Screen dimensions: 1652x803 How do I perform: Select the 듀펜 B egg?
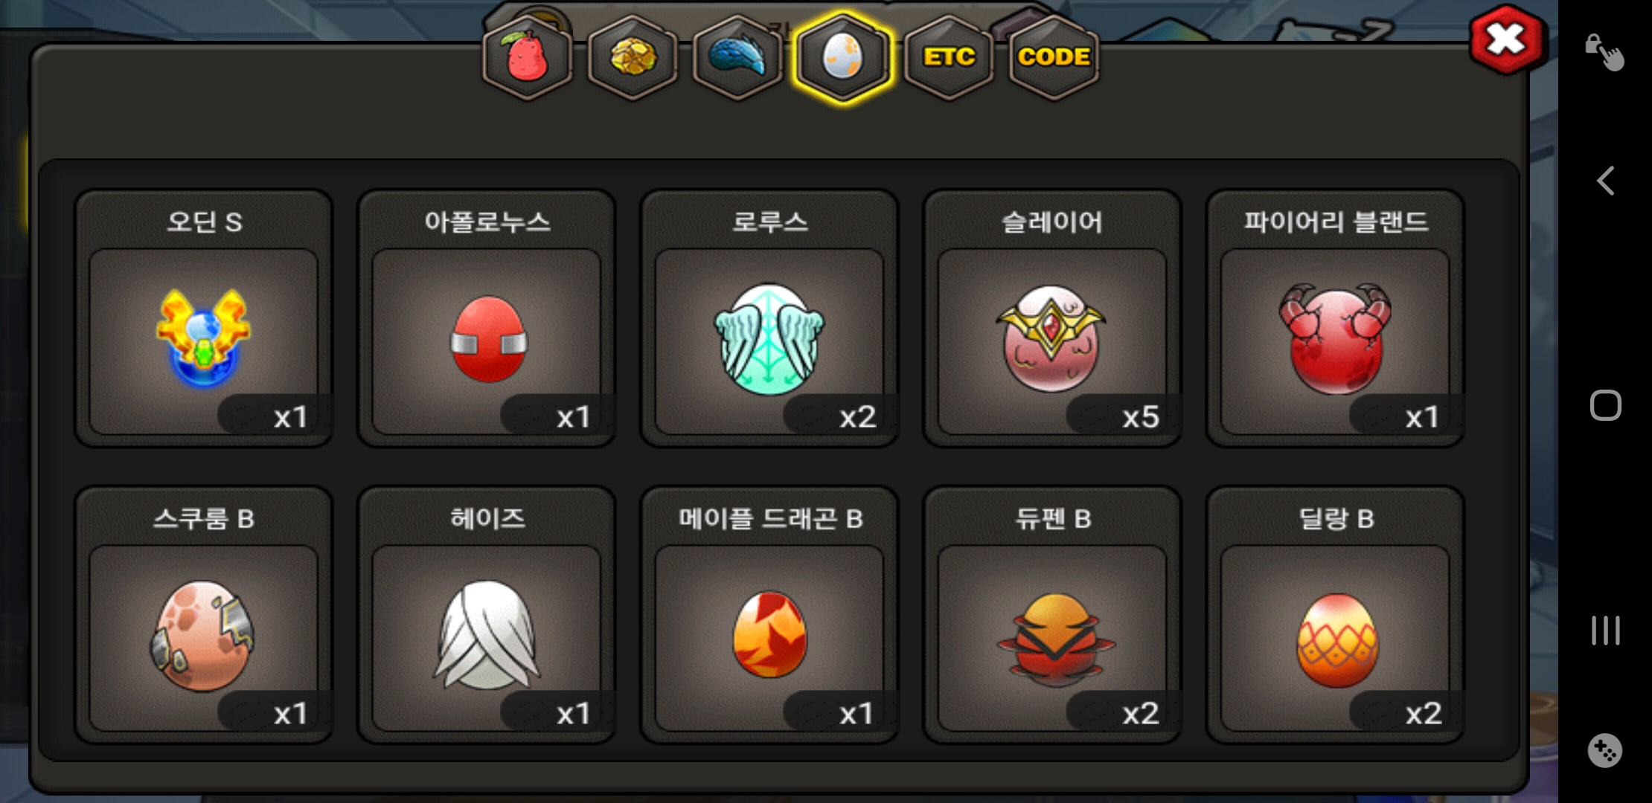(1052, 615)
